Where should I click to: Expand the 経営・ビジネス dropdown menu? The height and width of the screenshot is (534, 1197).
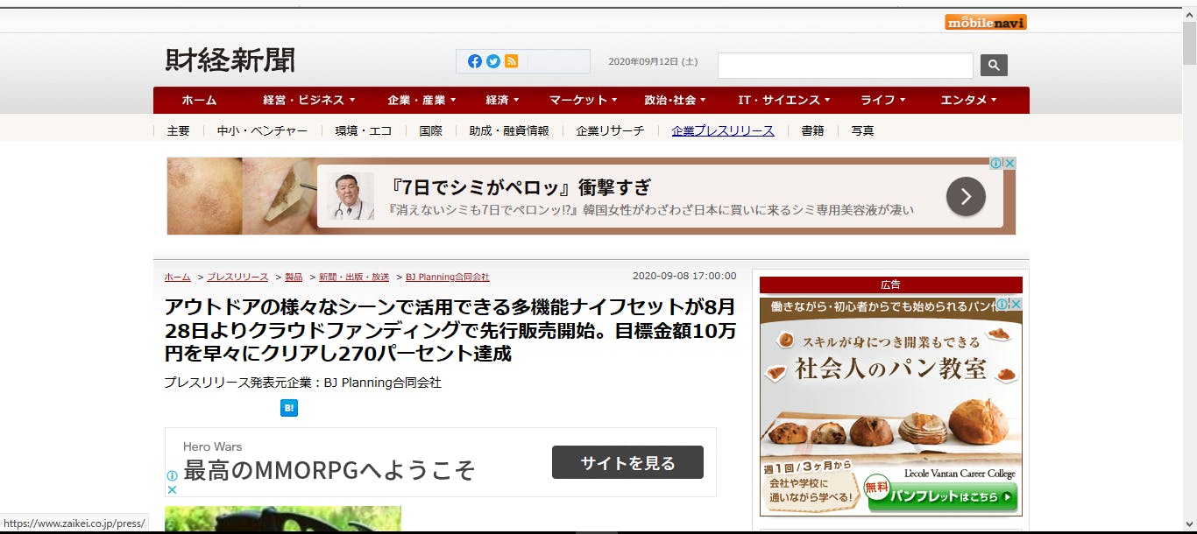point(308,101)
